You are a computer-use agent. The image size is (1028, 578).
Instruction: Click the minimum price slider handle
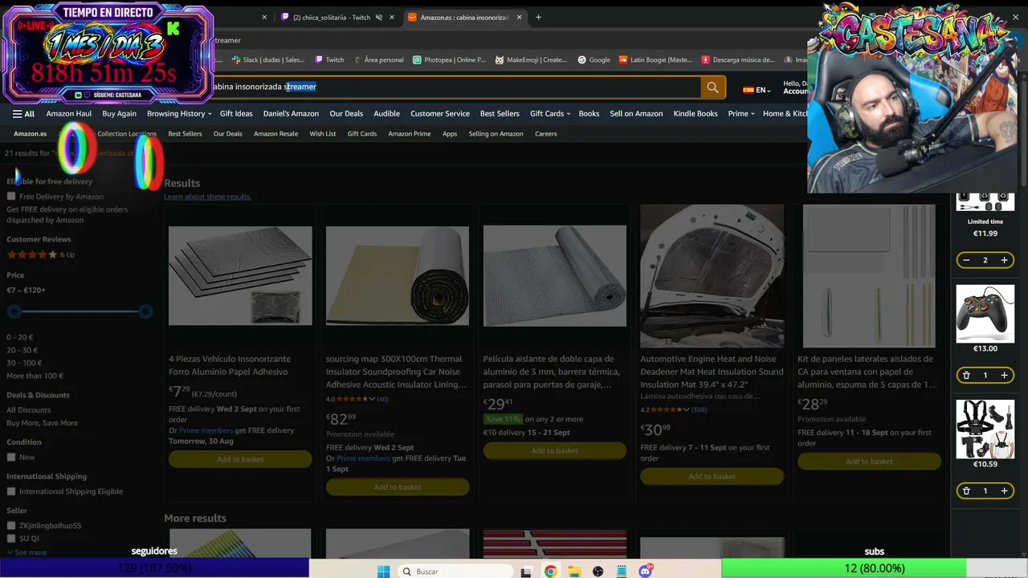[14, 311]
